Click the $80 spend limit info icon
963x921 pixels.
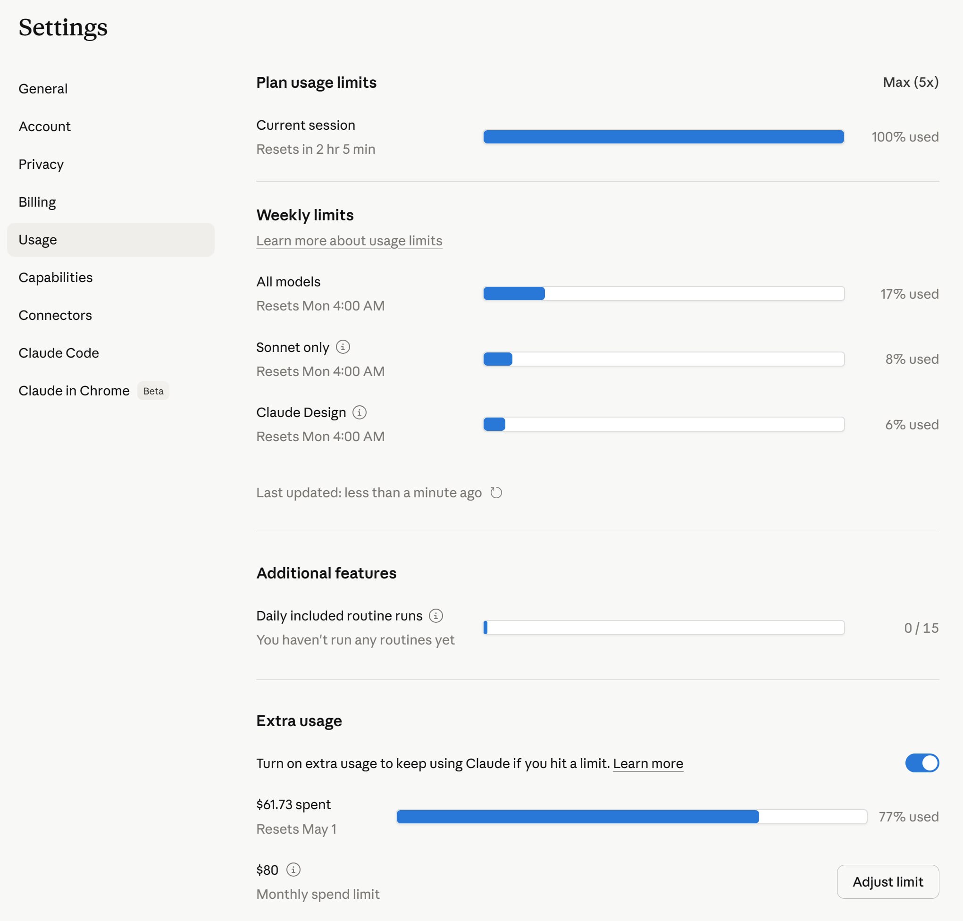point(293,870)
